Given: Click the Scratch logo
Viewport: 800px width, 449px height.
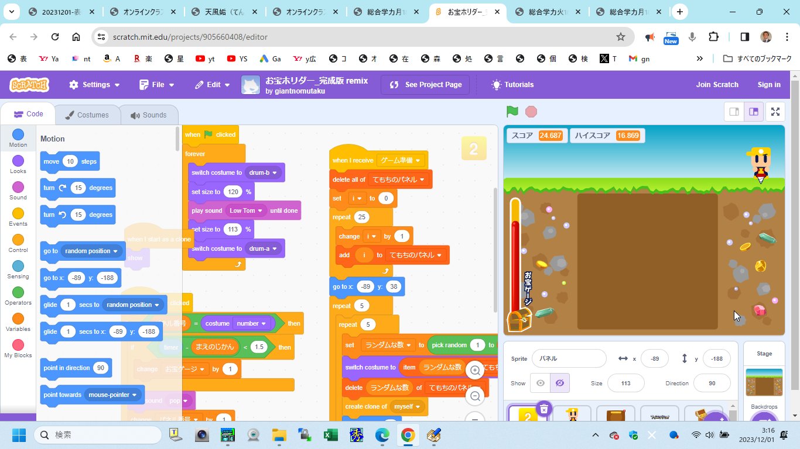Looking at the screenshot, I should (29, 85).
